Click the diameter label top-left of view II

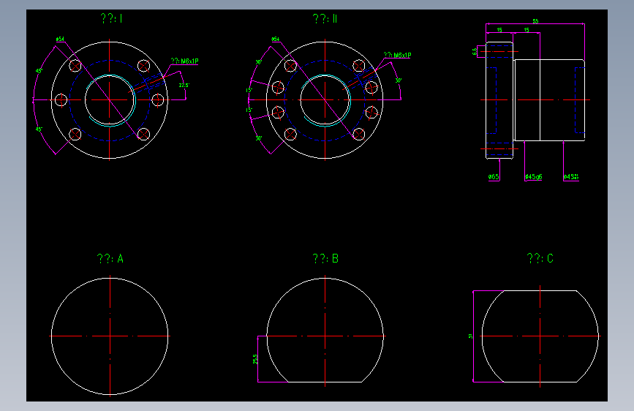click(x=276, y=39)
